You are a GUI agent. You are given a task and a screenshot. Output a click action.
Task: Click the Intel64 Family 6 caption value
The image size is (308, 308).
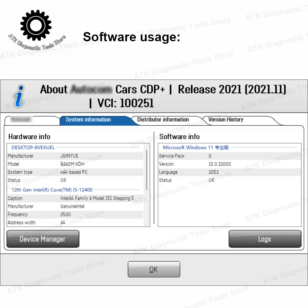click(x=97, y=198)
